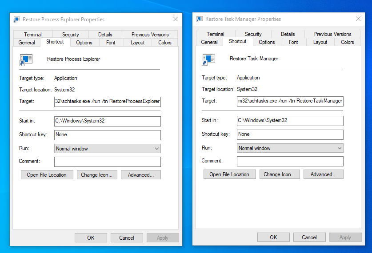Open the Font tab in Task Manager properties
Viewport: 372px width, 253px height.
click(293, 42)
